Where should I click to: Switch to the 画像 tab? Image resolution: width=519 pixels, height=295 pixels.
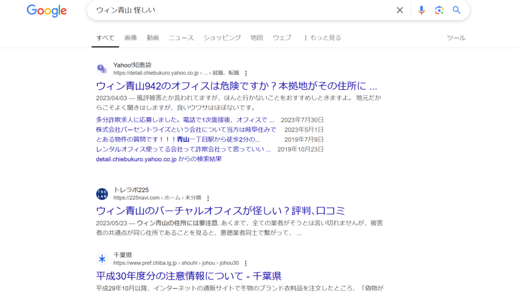(x=131, y=38)
